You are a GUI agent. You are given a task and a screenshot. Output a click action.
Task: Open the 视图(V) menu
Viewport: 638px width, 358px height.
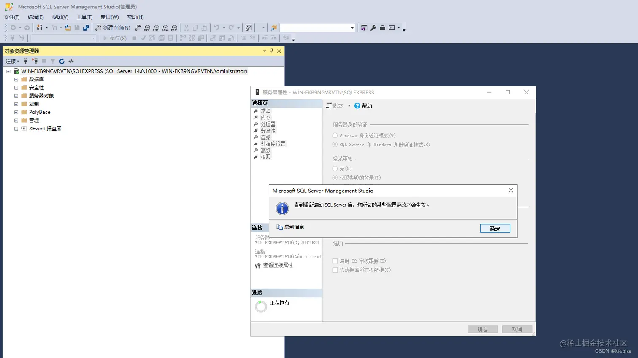[60, 17]
